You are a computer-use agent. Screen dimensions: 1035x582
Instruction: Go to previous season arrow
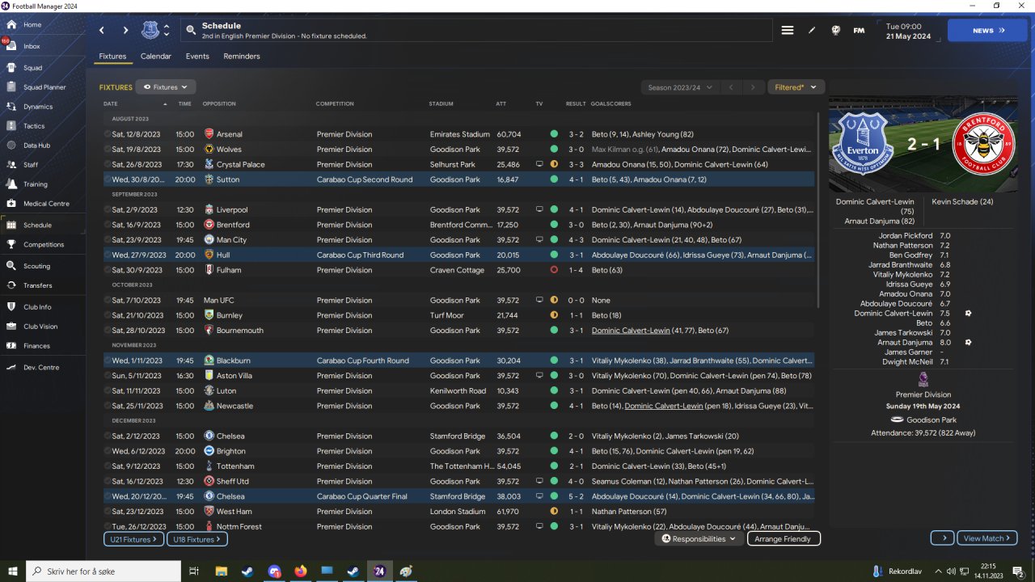731,87
